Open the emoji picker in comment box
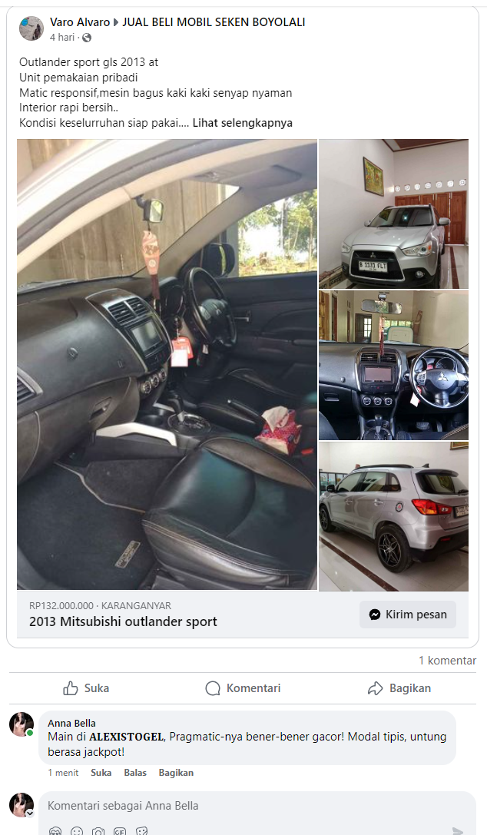Screen dimensions: 487x835 click(x=77, y=831)
